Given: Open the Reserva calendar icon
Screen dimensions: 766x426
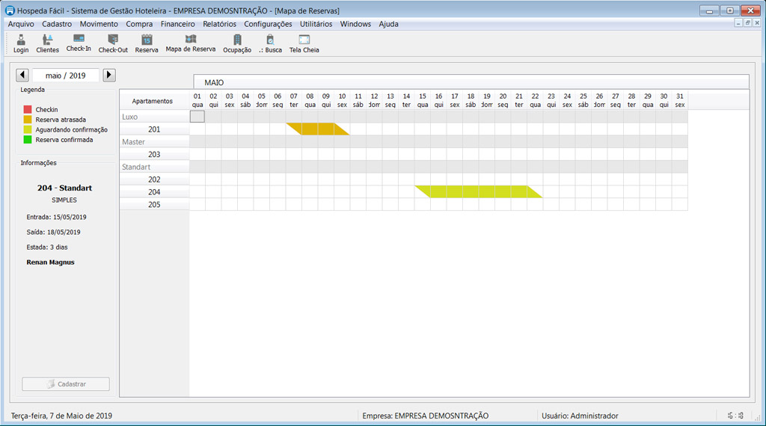Looking at the screenshot, I should click(x=147, y=43).
